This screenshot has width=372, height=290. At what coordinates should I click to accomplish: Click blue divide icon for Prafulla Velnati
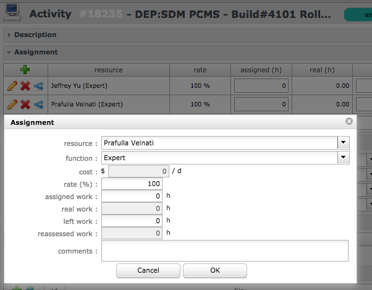[38, 104]
